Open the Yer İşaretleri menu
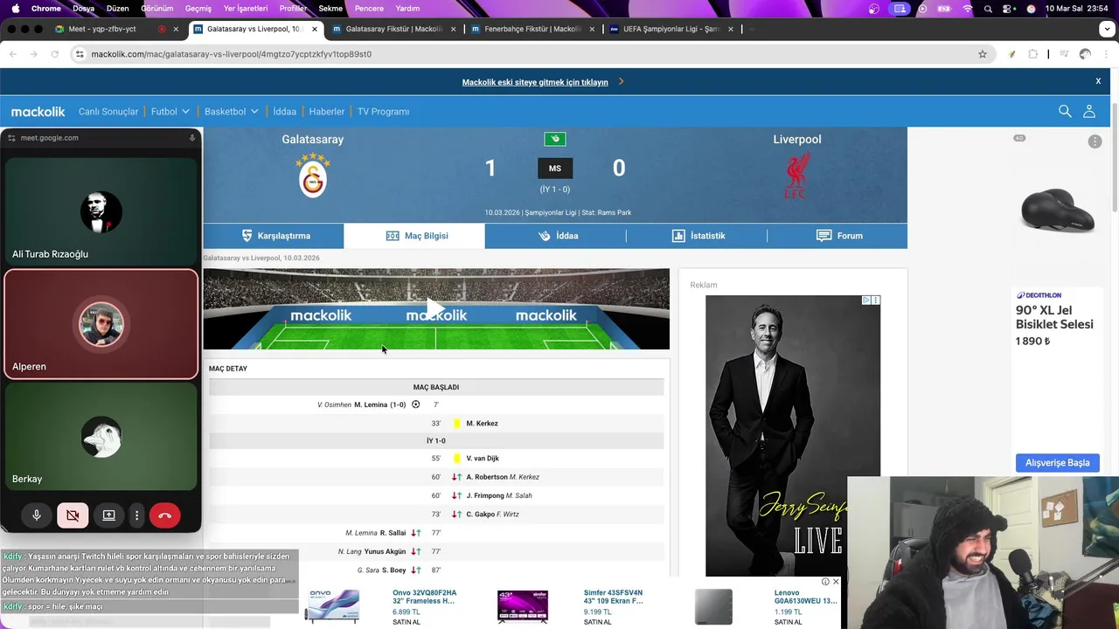 tap(246, 9)
